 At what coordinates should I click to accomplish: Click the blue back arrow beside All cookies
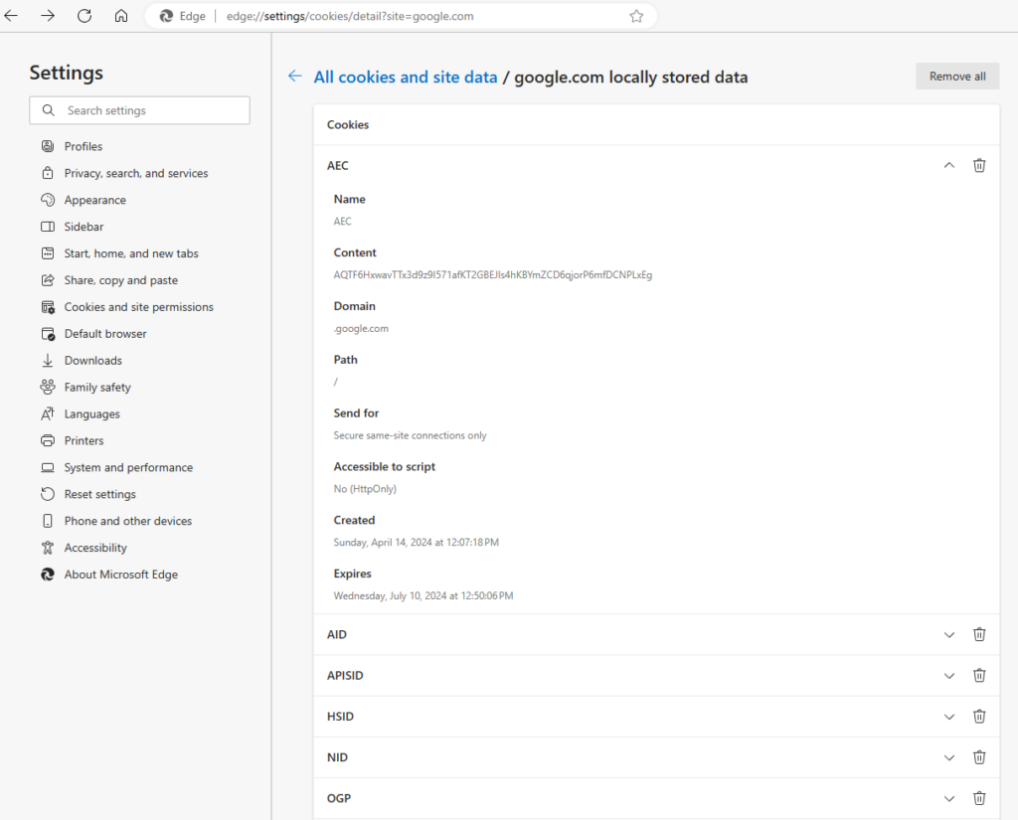294,76
